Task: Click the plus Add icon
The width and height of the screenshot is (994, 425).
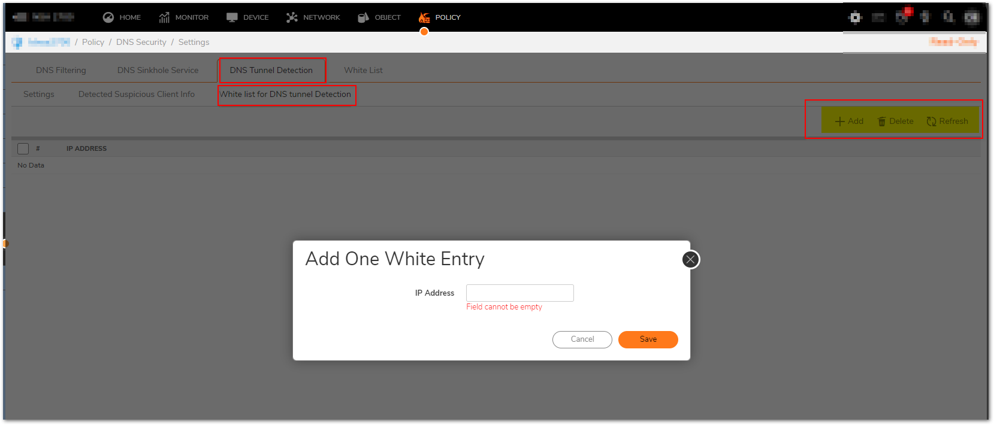Action: point(839,122)
